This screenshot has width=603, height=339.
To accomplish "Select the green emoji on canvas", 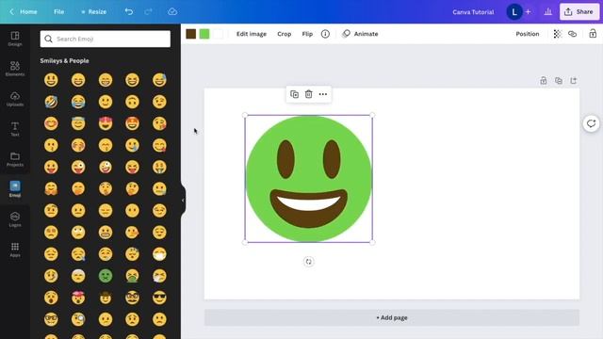I will click(x=308, y=179).
